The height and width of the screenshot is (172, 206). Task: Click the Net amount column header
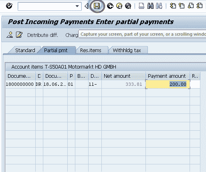tap(123, 76)
